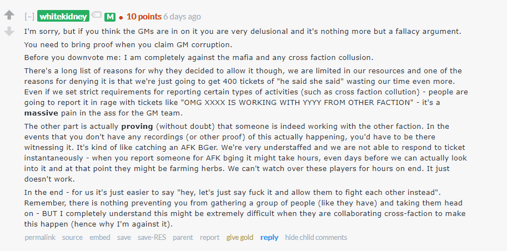
Task: Go to the parent comment
Action: (x=183, y=237)
